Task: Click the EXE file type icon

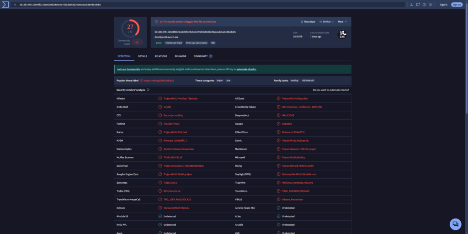Action: (x=342, y=35)
